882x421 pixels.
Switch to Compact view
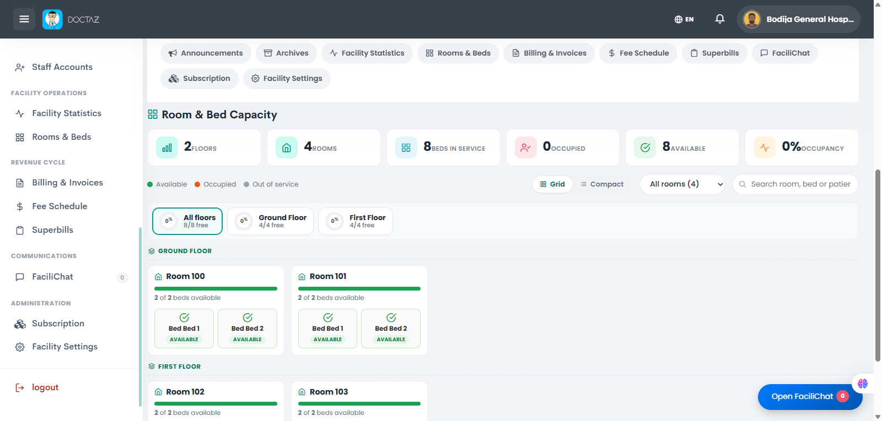pos(602,184)
